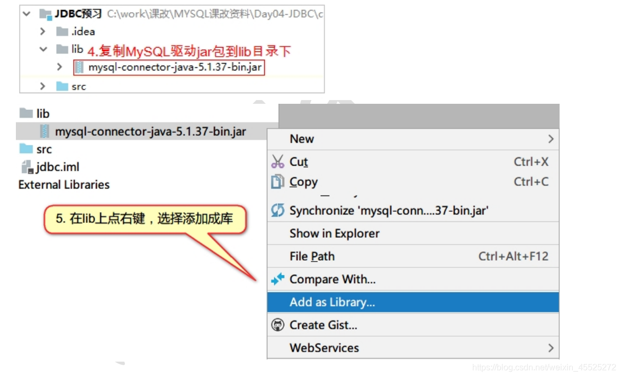
Task: Click the Ctrl+C shortcut text
Action: coord(531,182)
